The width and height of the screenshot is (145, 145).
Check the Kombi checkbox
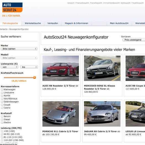[2, 96]
